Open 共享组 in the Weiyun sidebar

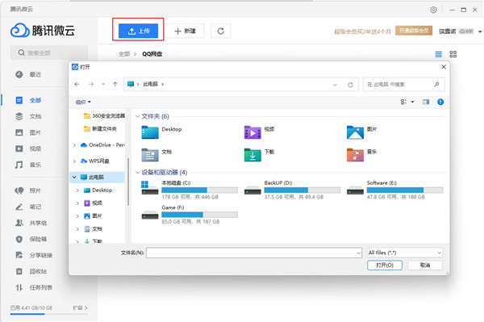pos(31,223)
